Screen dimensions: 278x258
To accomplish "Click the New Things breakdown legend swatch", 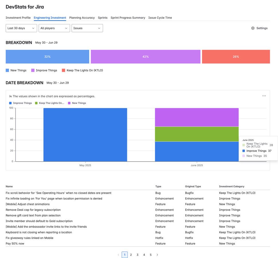I will pos(7,70).
